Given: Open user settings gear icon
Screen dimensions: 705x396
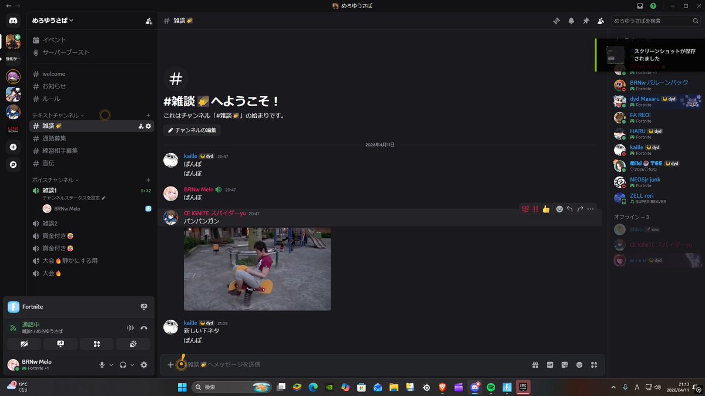Looking at the screenshot, I should point(144,365).
